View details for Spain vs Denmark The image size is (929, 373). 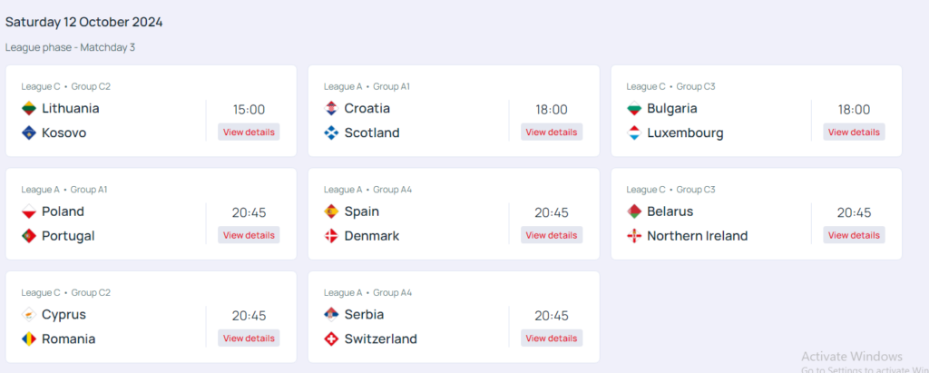pos(552,235)
